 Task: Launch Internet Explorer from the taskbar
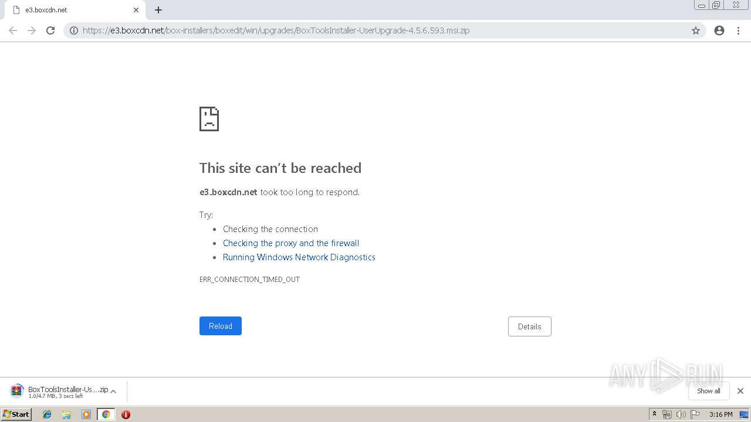tap(47, 414)
